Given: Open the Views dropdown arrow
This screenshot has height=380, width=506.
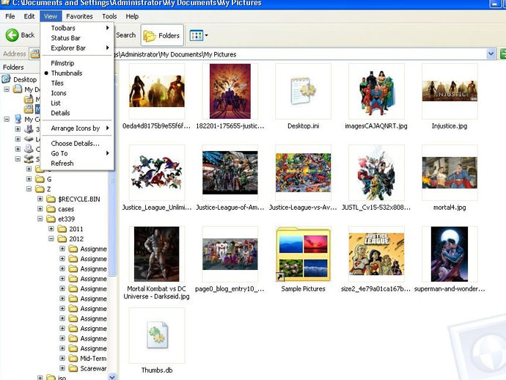Looking at the screenshot, I should point(207,35).
